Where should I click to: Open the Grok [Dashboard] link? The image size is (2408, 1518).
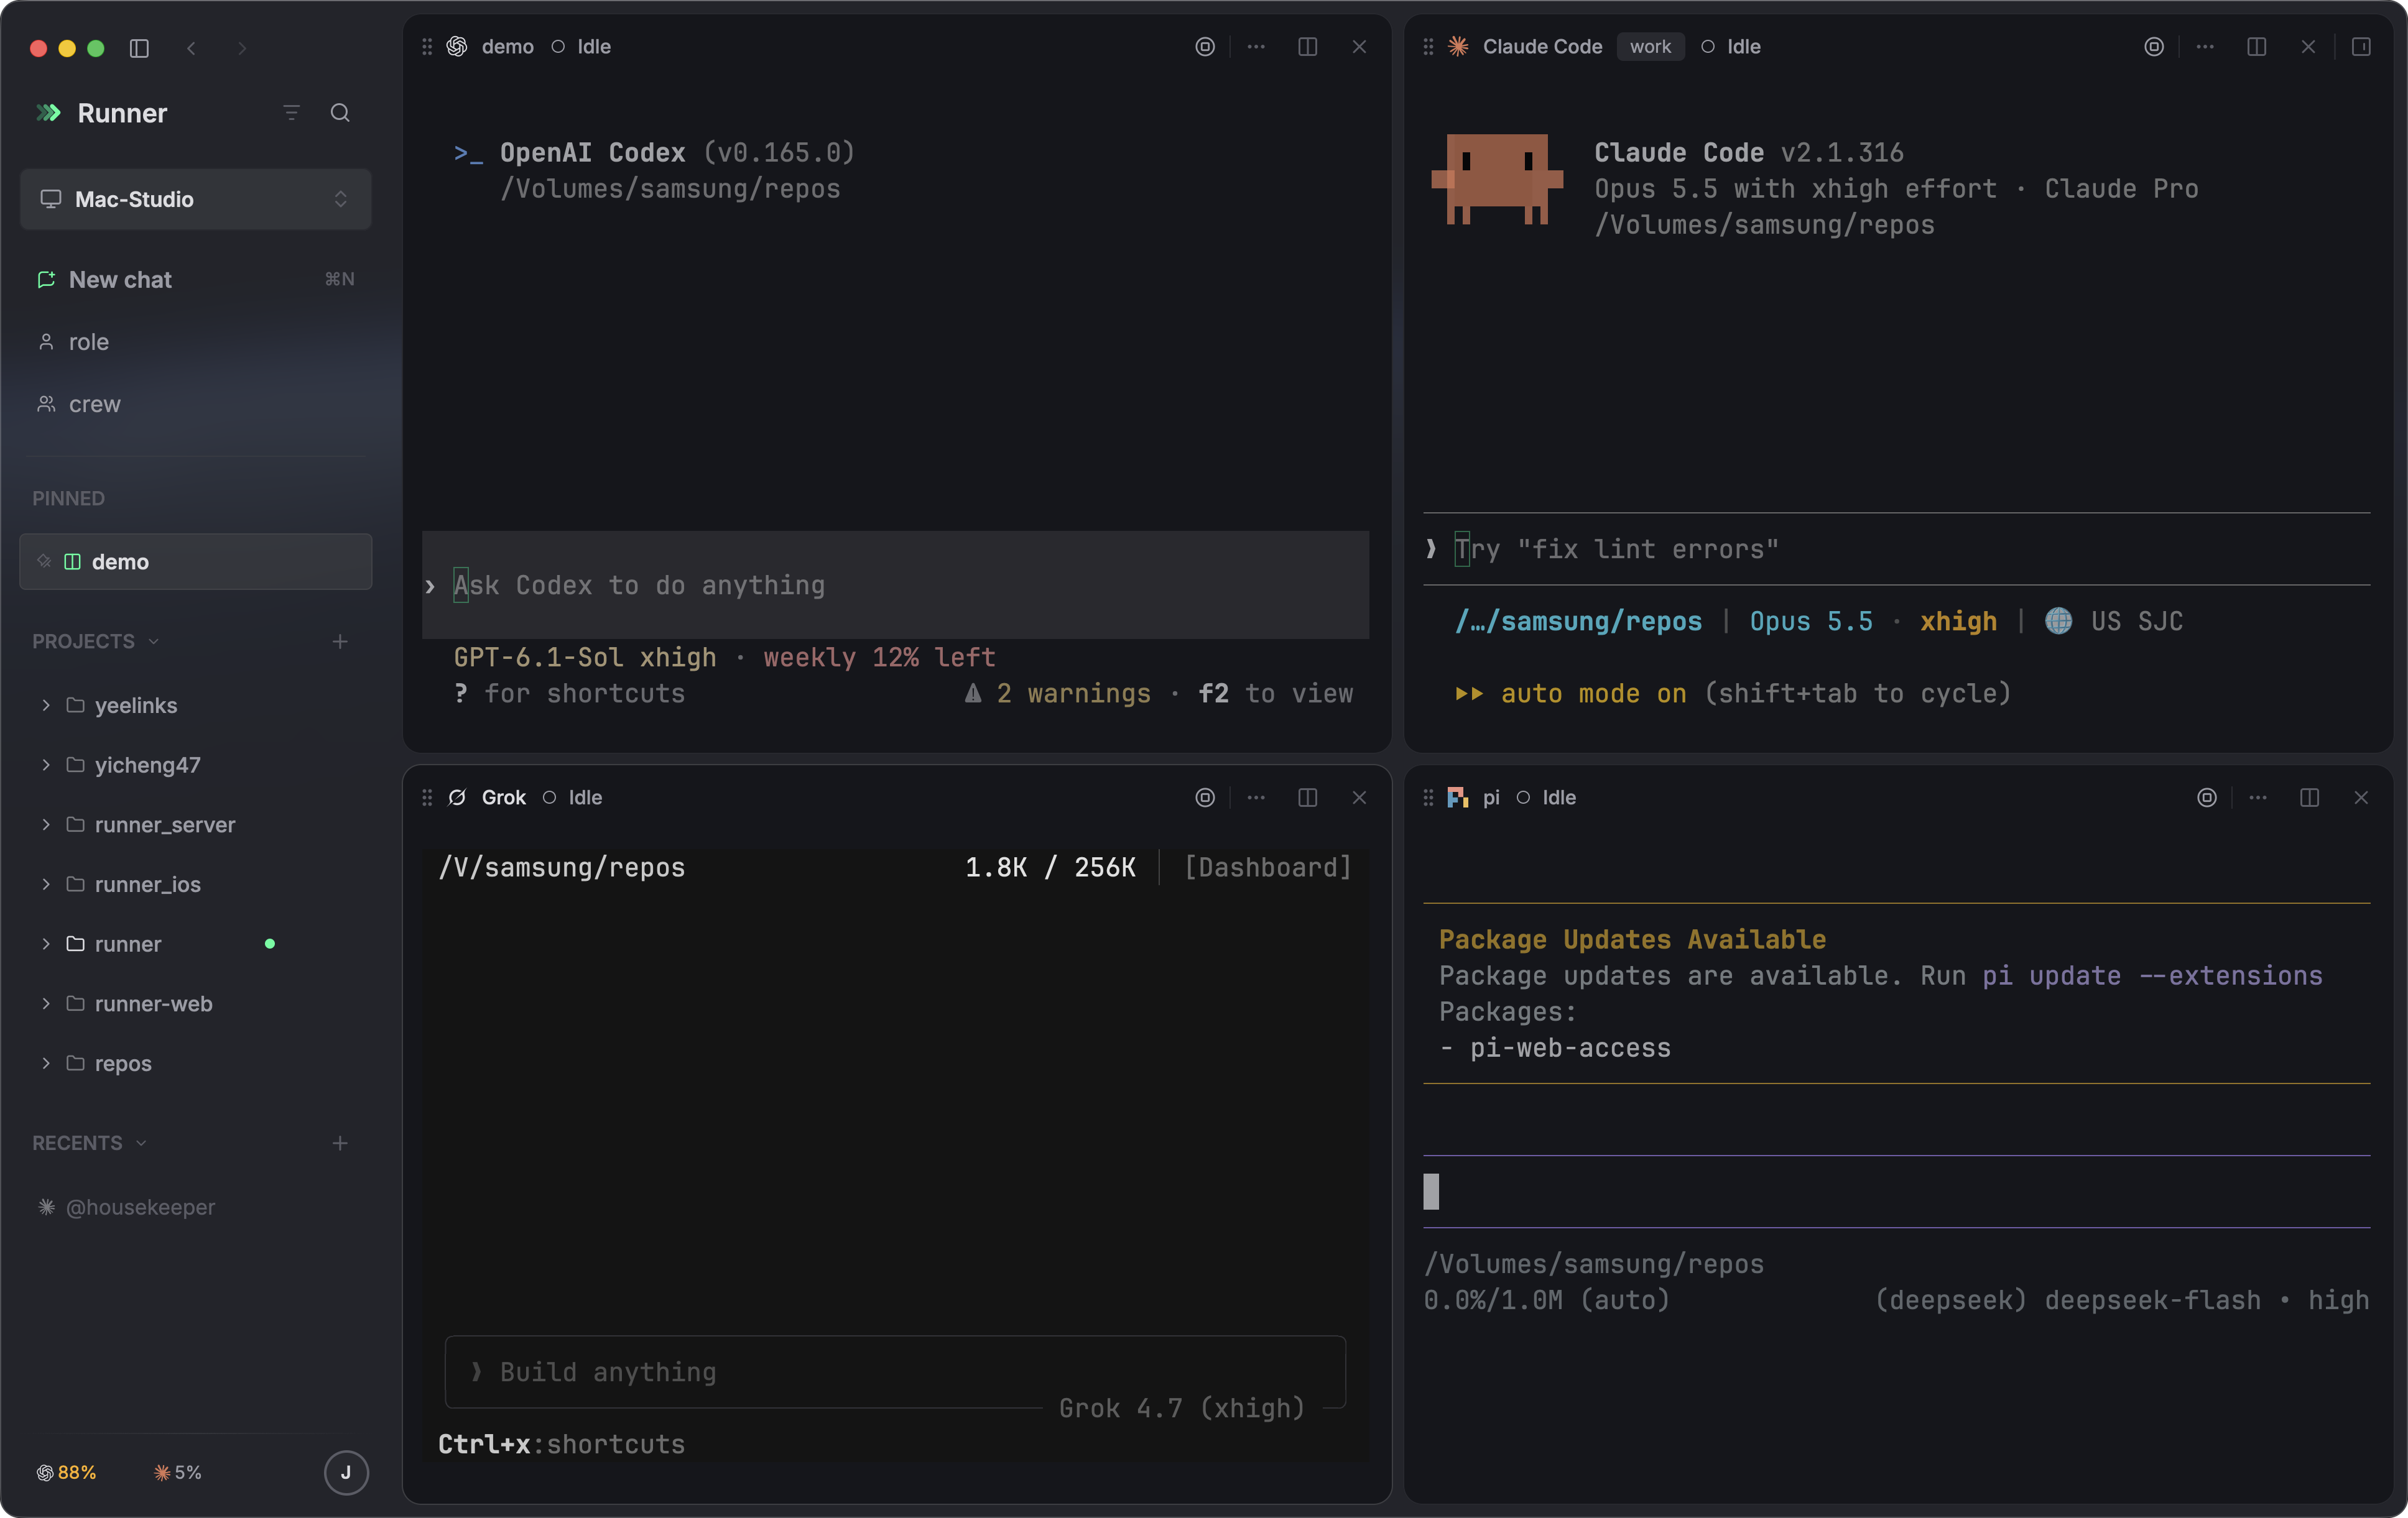1268,867
